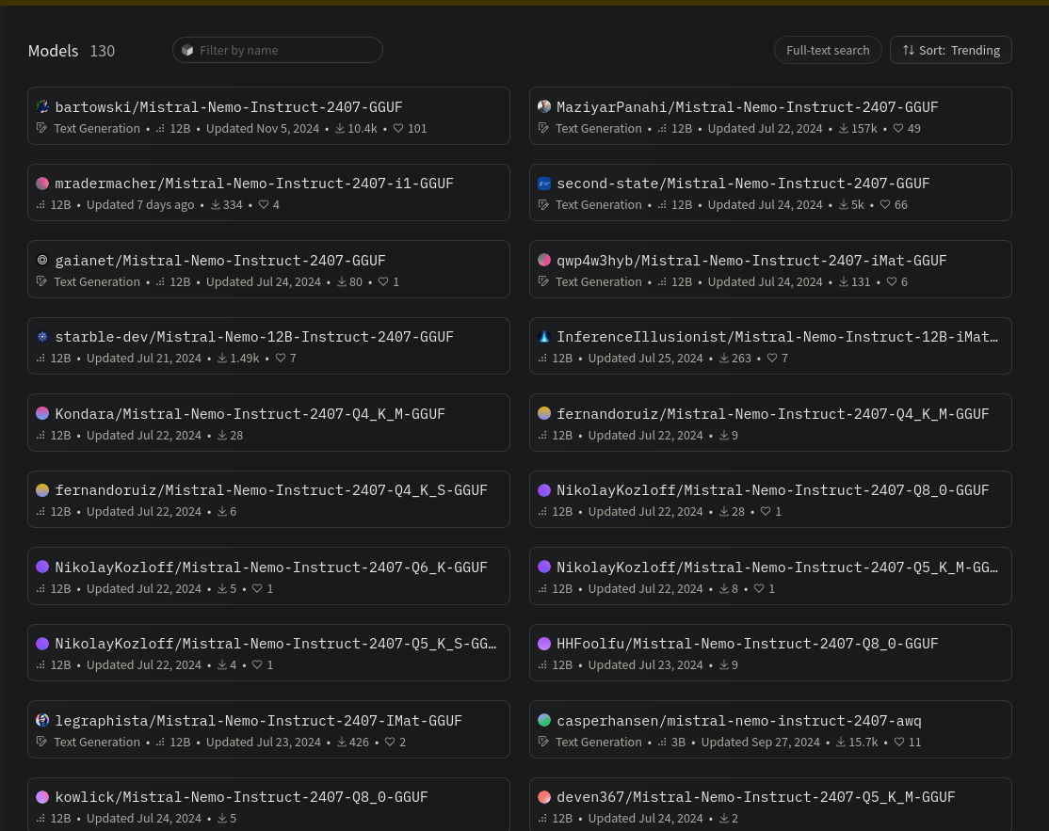Click the heart icon beside 66 likes
The width and height of the screenshot is (1049, 831).
click(x=885, y=204)
